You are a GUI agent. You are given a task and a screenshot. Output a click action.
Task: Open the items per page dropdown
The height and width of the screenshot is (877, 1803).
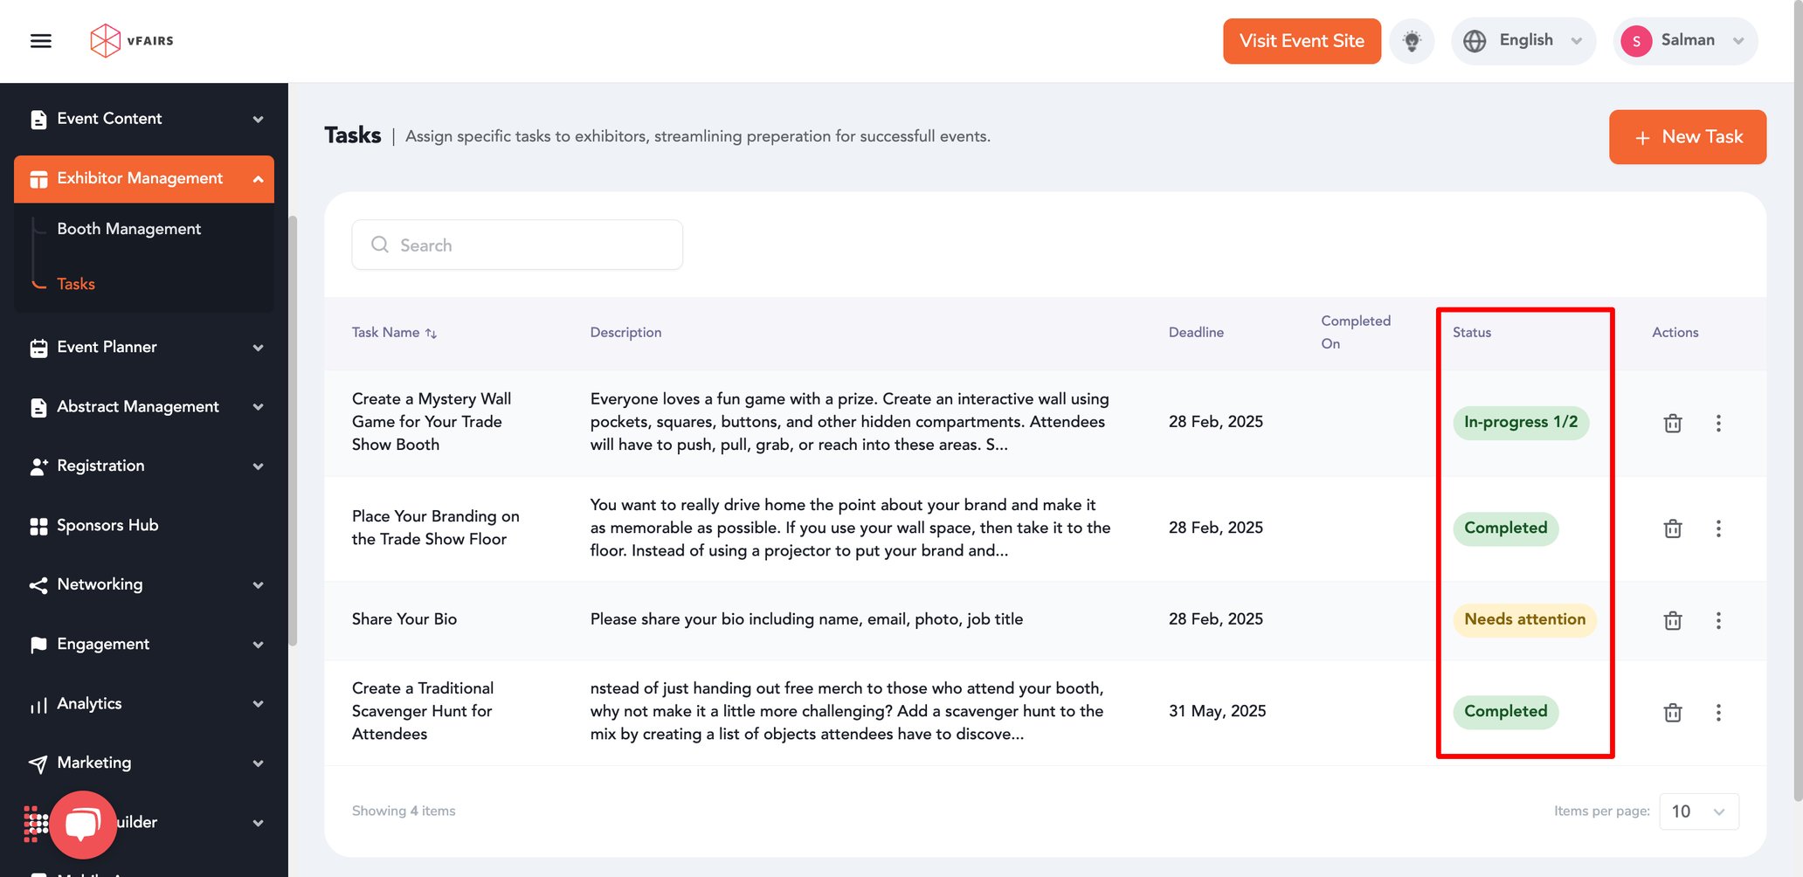[x=1698, y=811]
